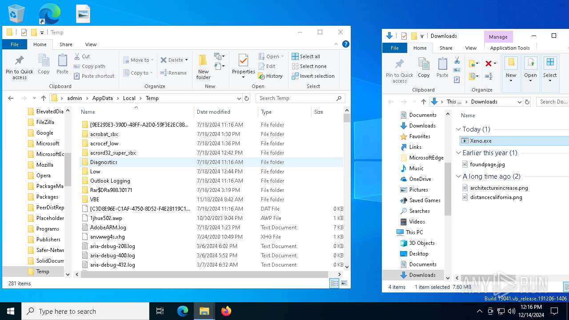
Task: Click the Paste icon in Temp window ribbon
Action: click(62, 64)
